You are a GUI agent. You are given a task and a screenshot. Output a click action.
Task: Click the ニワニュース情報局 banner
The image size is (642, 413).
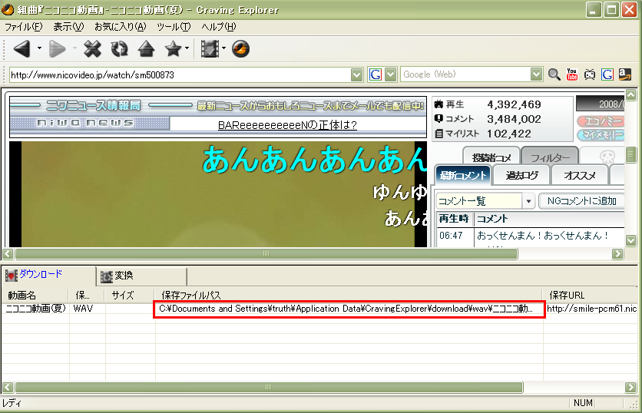94,106
